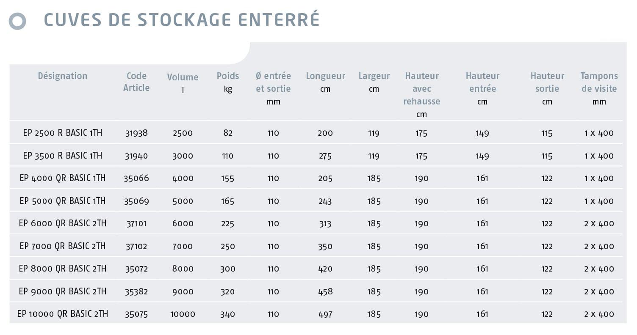Click the EP 10000 QR BASIC 2TH designation
Screen dimensions: 637x335
tap(63, 314)
